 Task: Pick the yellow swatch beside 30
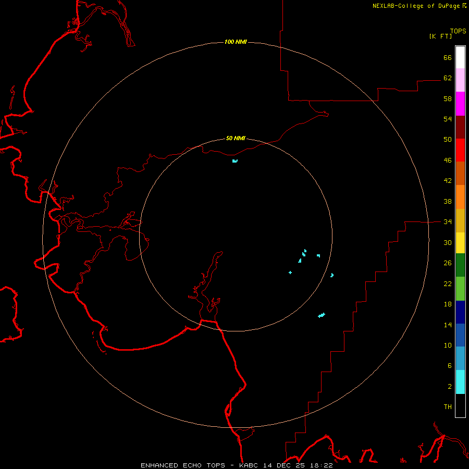[x=460, y=243]
